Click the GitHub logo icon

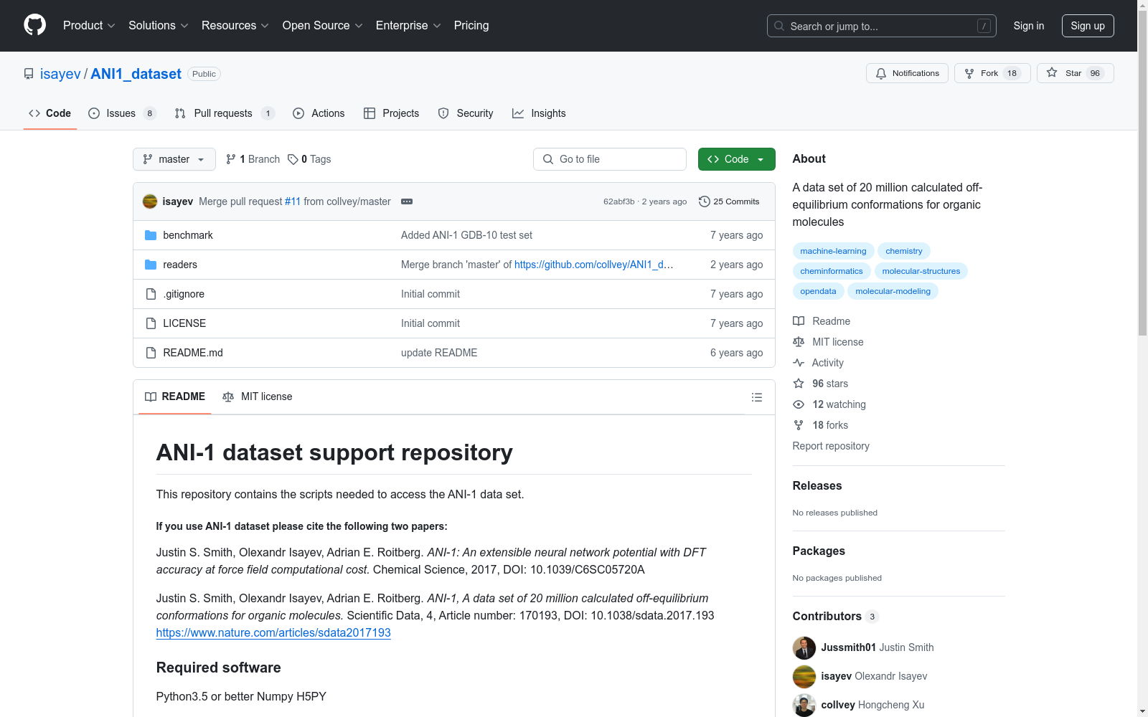tap(34, 25)
